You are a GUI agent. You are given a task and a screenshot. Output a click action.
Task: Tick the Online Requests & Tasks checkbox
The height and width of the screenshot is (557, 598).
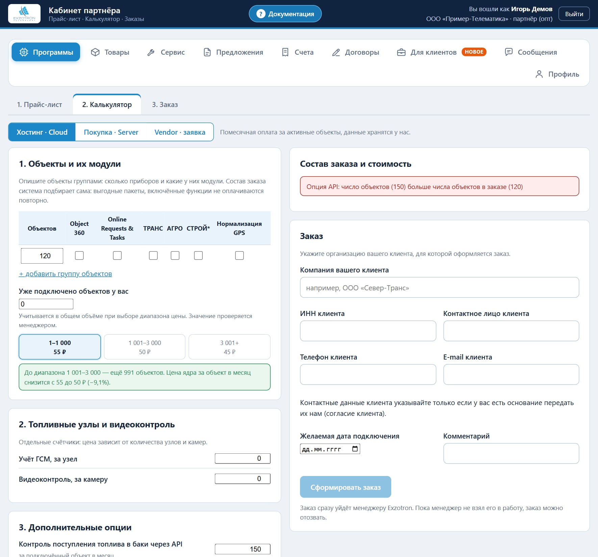click(x=117, y=256)
